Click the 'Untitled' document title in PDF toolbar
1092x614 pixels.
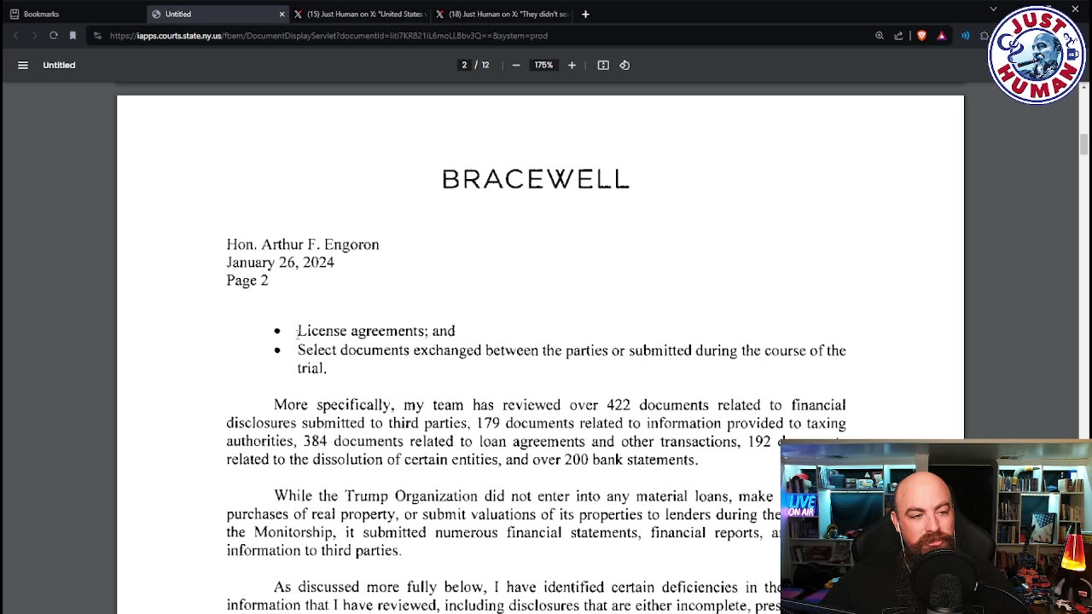point(59,65)
